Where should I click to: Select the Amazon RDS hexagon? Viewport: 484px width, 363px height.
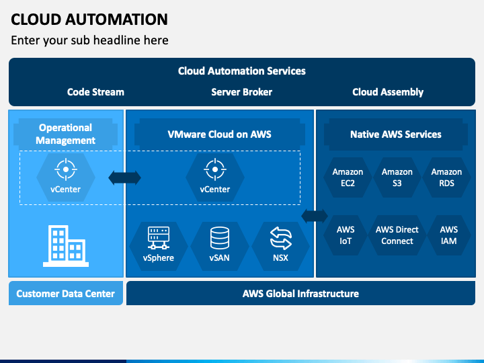pos(446,177)
